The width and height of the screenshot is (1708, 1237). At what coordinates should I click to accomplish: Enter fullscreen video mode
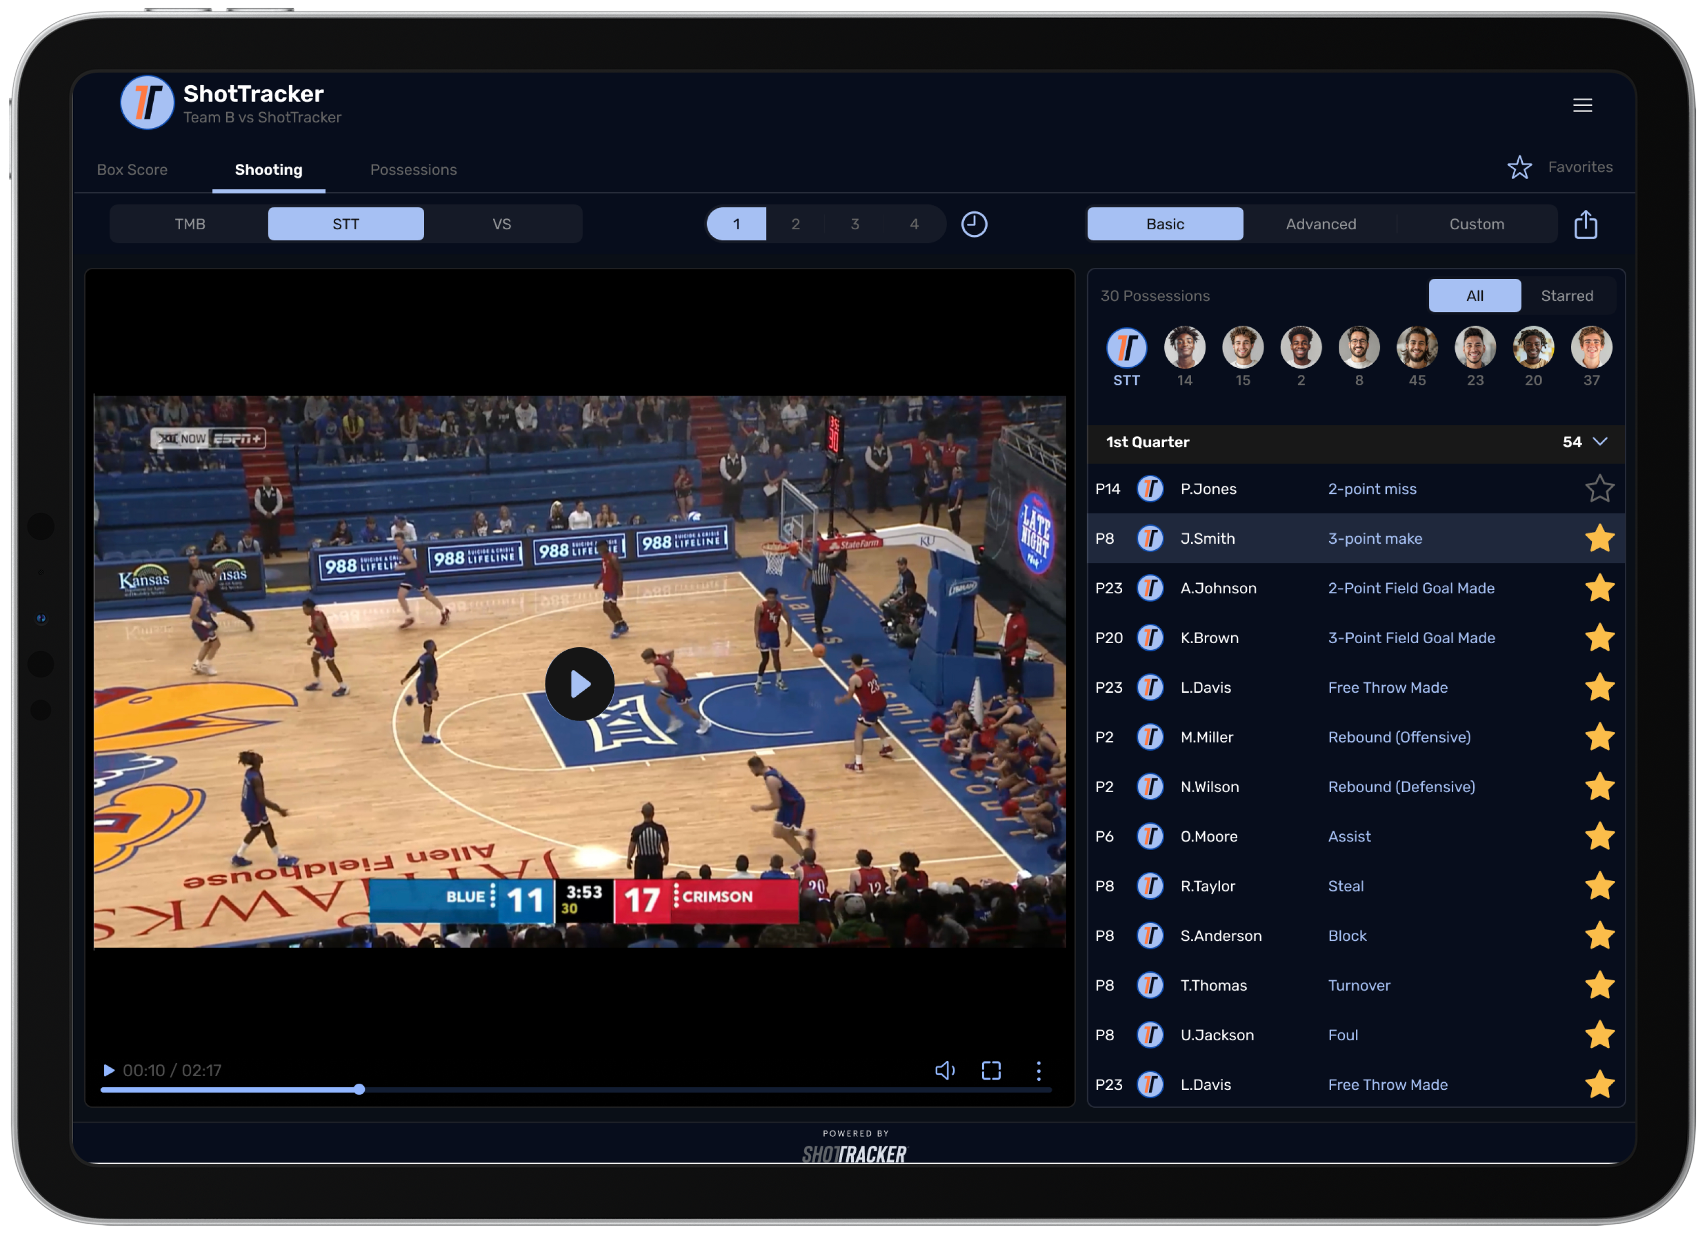click(991, 1070)
